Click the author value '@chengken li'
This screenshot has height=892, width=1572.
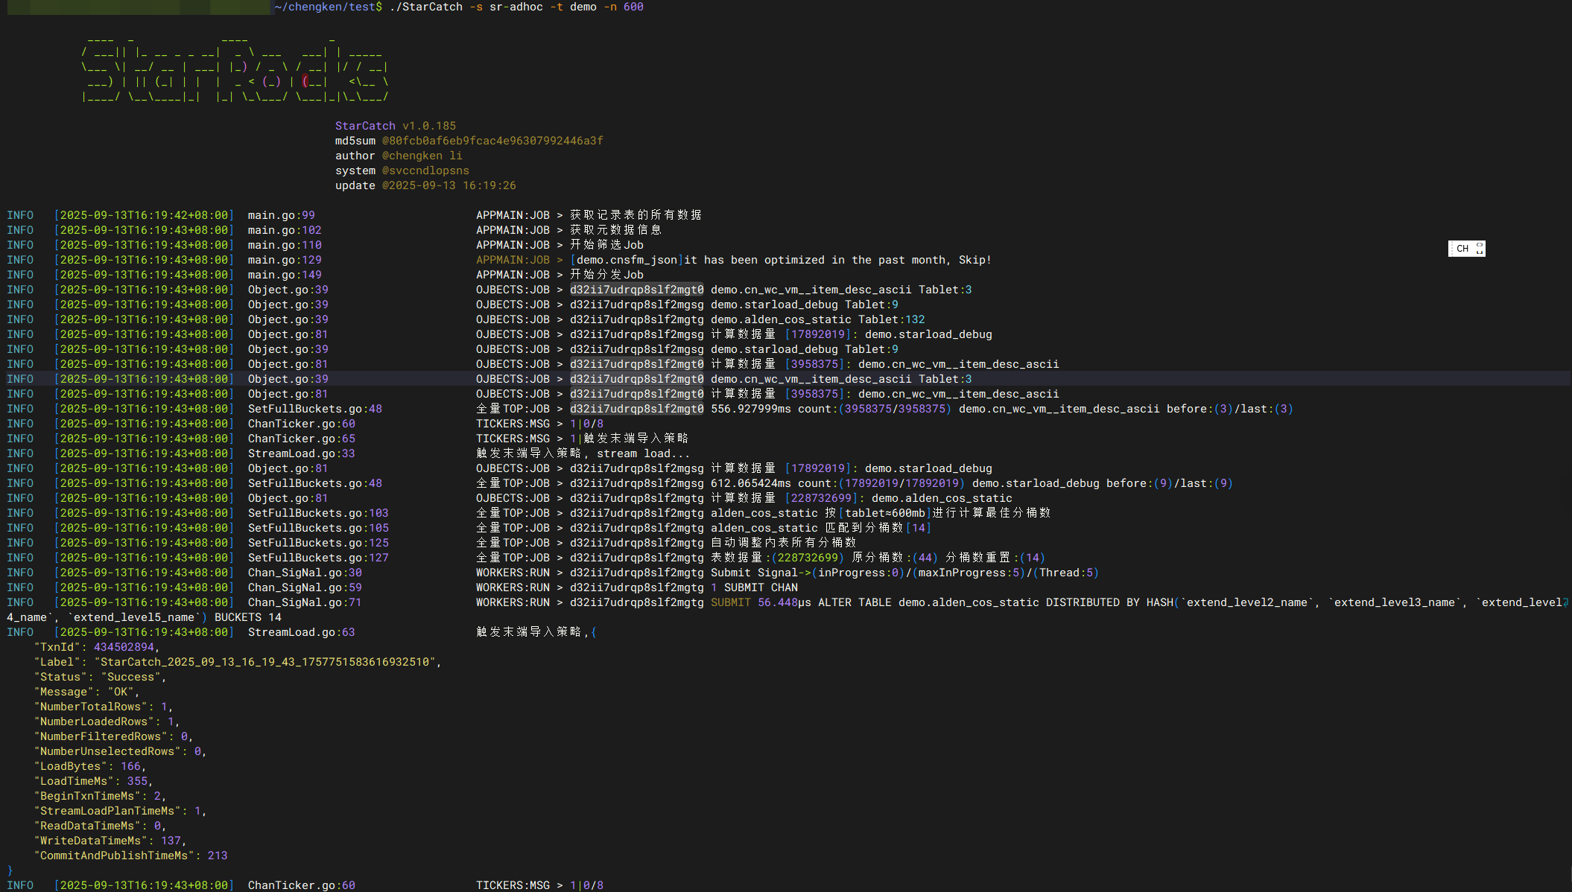click(422, 156)
